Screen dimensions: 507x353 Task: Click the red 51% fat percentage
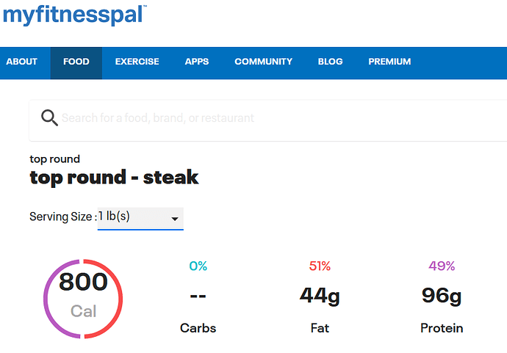pos(320,266)
